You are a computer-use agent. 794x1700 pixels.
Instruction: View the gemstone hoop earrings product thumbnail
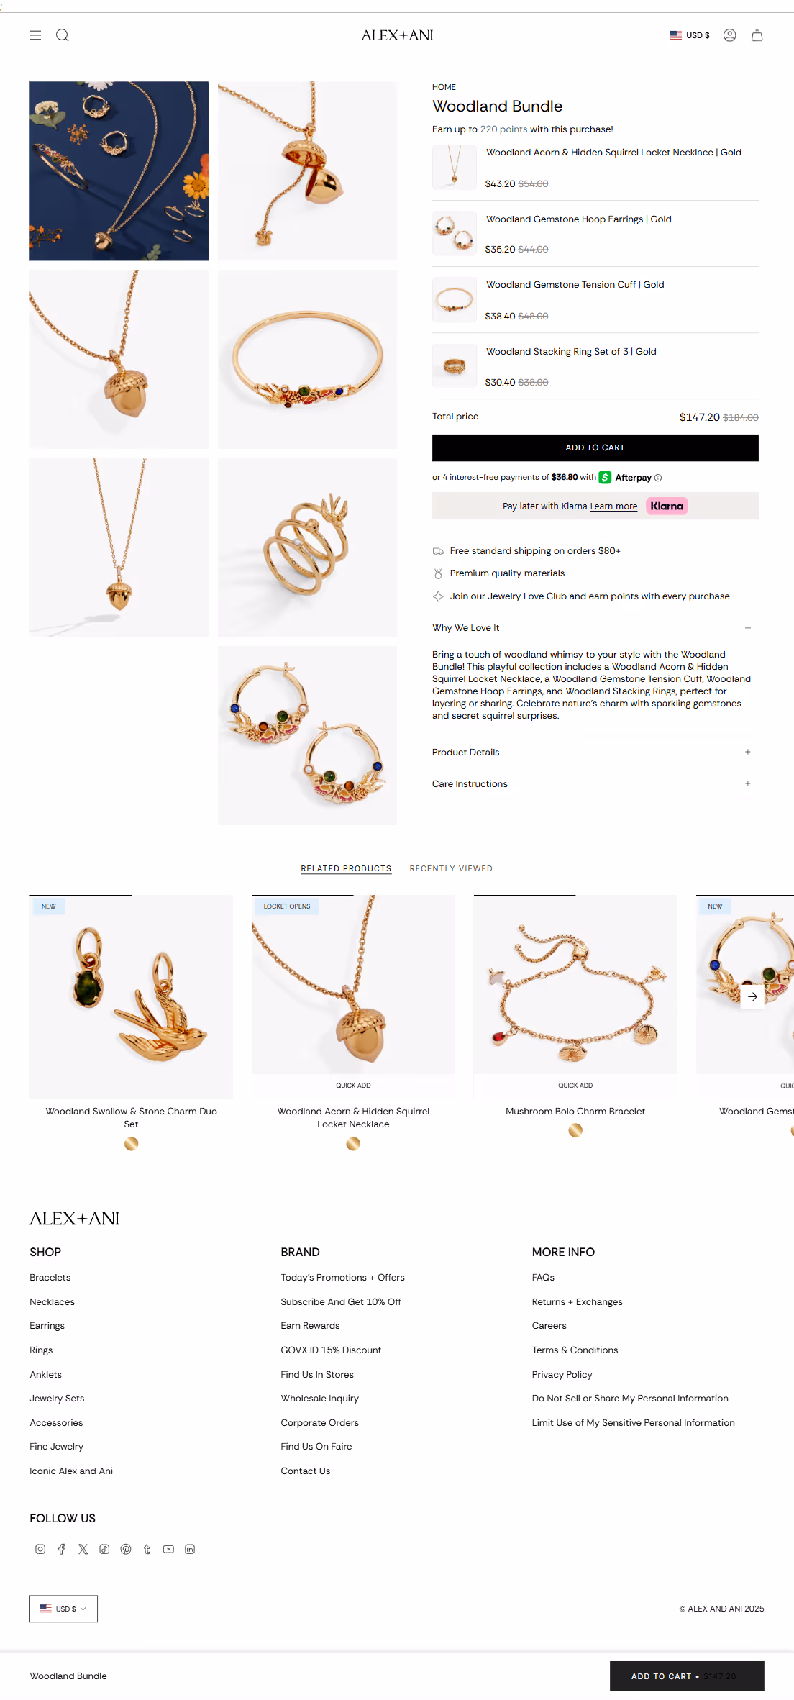pos(454,233)
